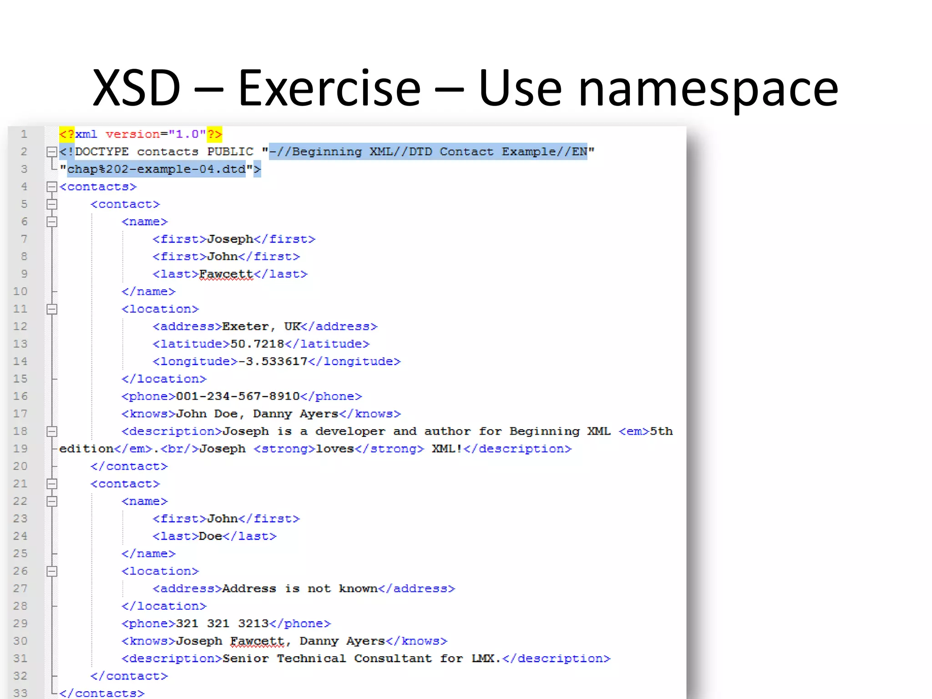Viewport: 932px width, 699px height.
Task: Click the first name 'John' on line 8
Action: pyautogui.click(x=223, y=257)
